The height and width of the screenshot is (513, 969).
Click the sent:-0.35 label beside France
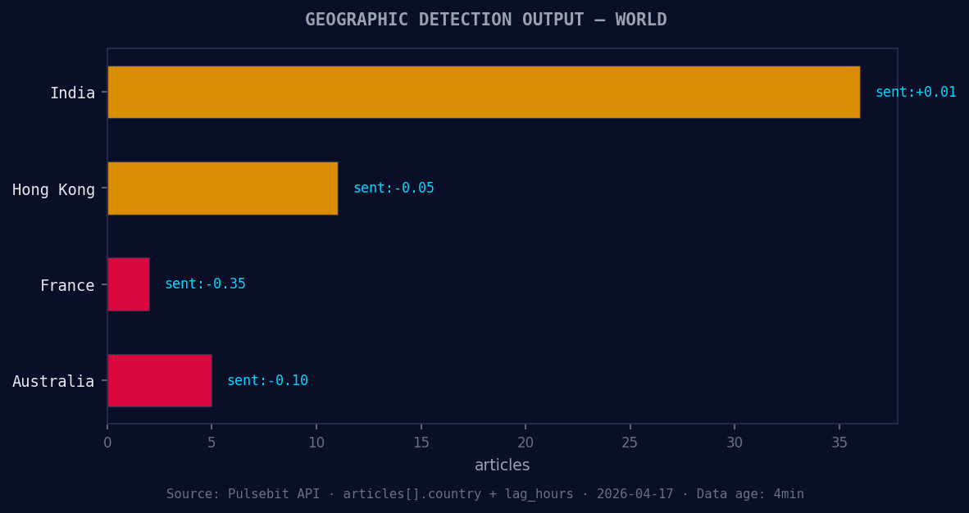pos(205,284)
